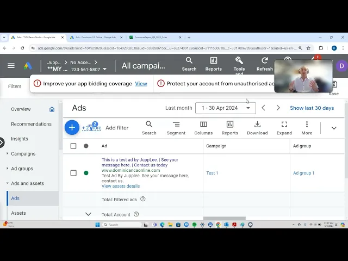Expand Ad groups in the sidebar
Viewport: 348px width, 261px height.
(7, 169)
